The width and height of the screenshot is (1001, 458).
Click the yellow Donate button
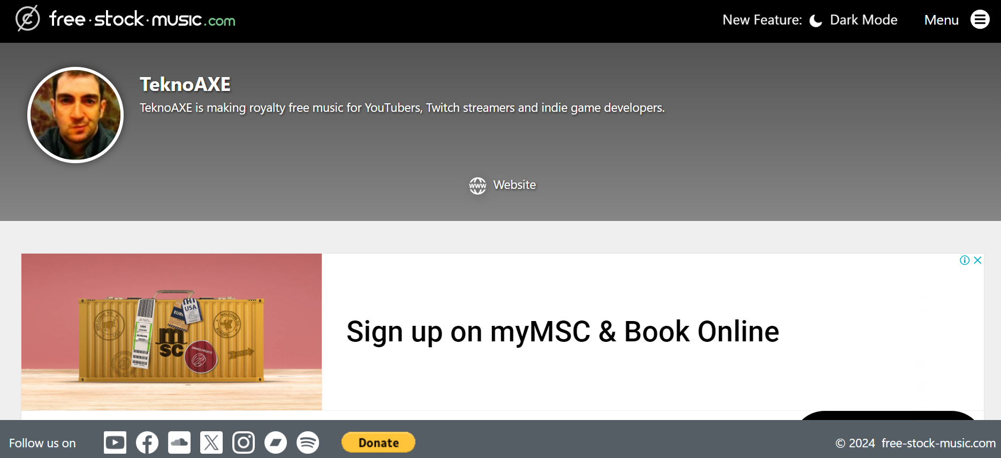(x=378, y=442)
